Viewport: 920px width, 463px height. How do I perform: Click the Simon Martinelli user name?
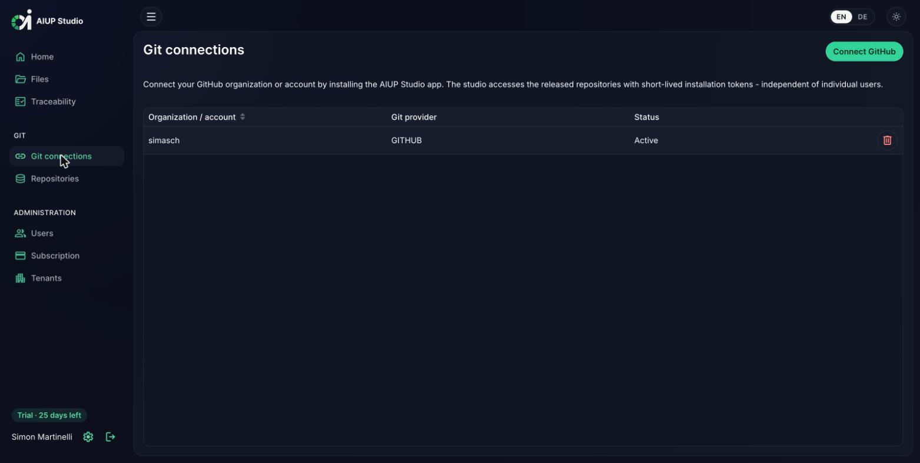click(x=42, y=436)
